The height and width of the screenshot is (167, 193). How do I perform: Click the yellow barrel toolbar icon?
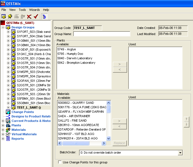10,16
